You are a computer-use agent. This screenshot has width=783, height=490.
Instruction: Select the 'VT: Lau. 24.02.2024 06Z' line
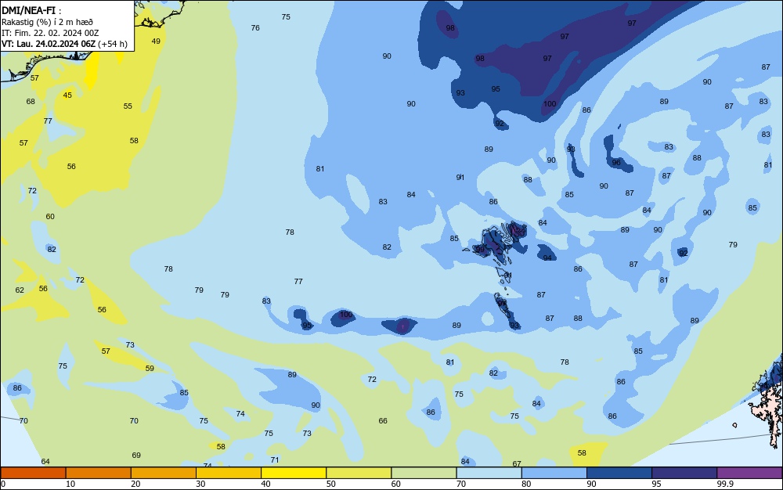(x=48, y=44)
